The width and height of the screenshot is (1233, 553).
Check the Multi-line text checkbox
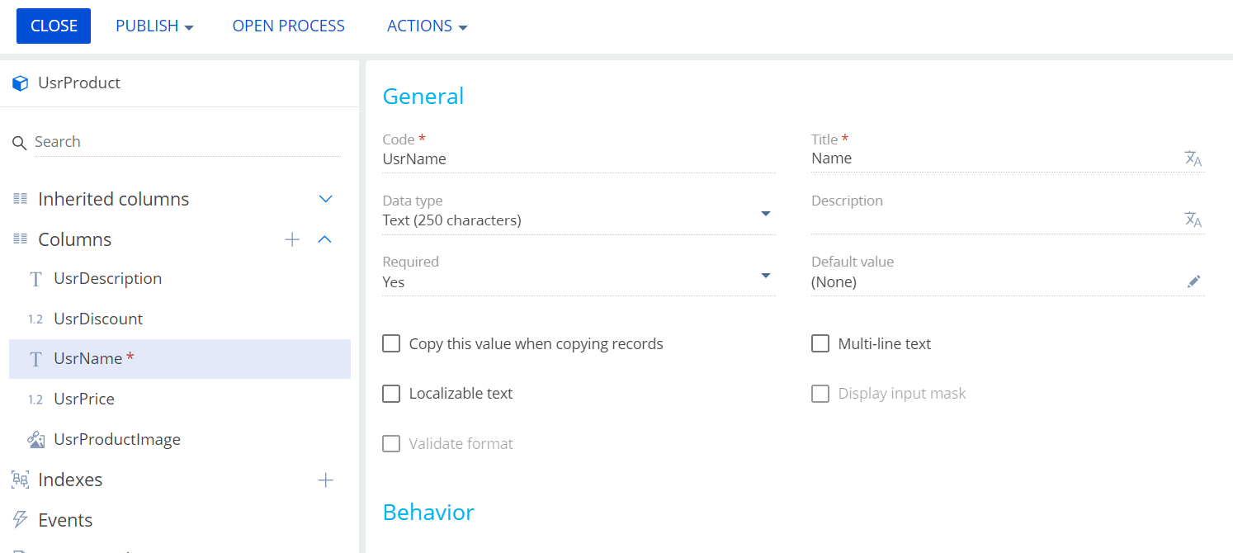click(820, 343)
